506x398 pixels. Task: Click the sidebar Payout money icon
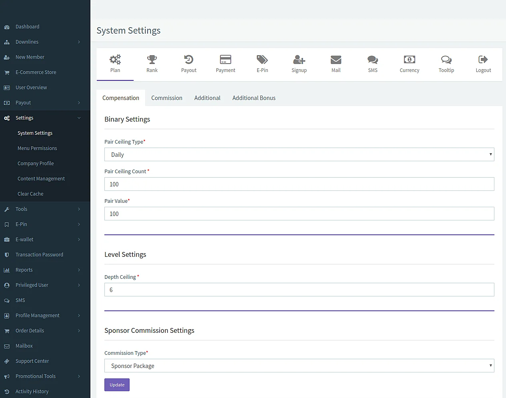[7, 103]
